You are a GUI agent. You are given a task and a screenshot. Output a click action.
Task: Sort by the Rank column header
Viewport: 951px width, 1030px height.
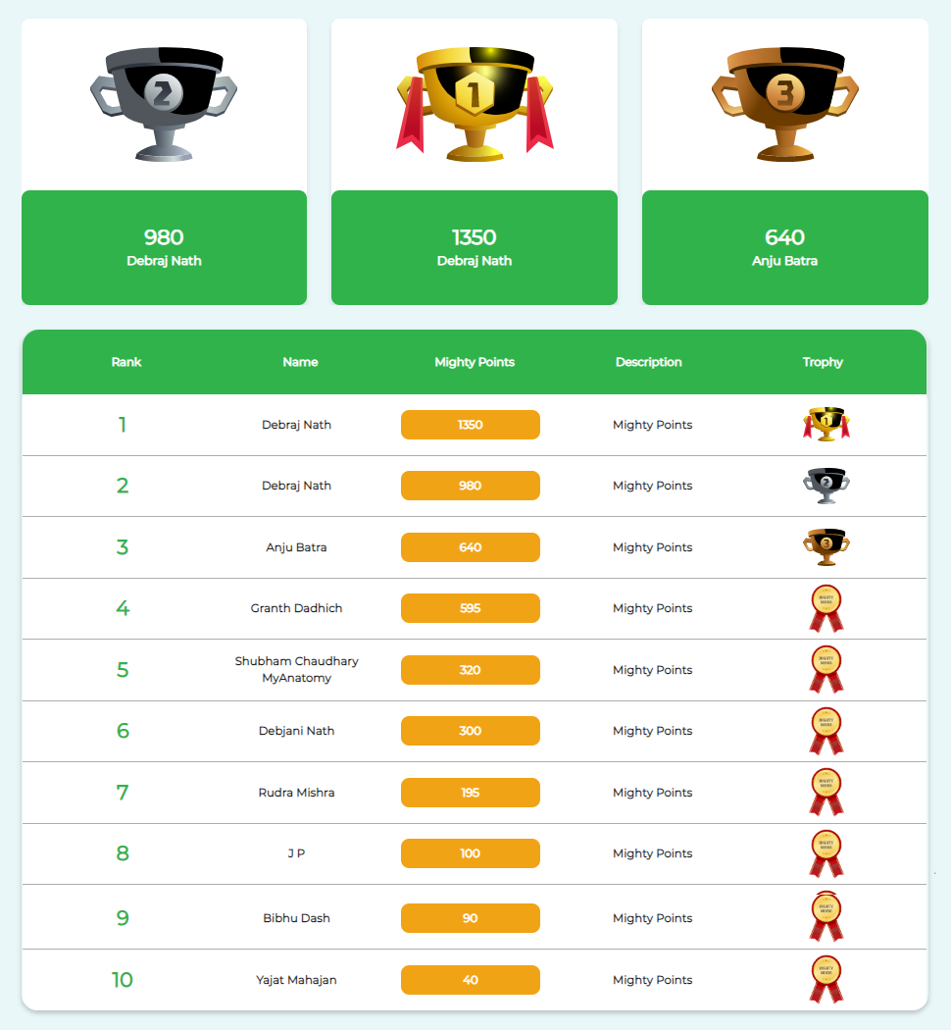(126, 362)
